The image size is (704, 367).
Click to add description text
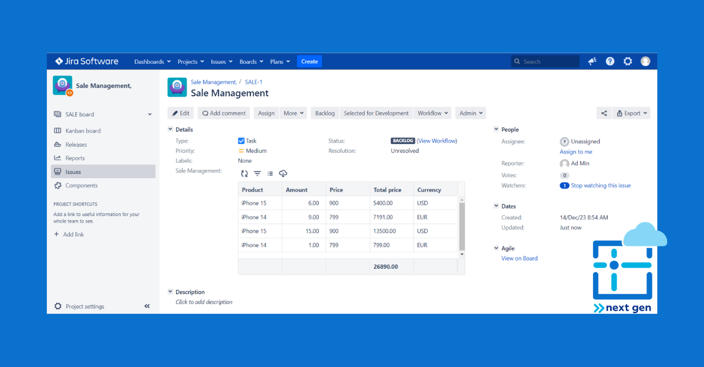(204, 302)
